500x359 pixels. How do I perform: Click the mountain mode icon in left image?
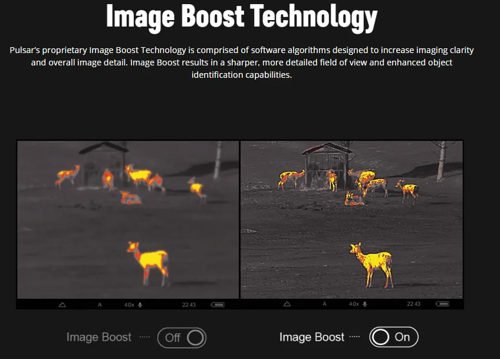(x=63, y=305)
